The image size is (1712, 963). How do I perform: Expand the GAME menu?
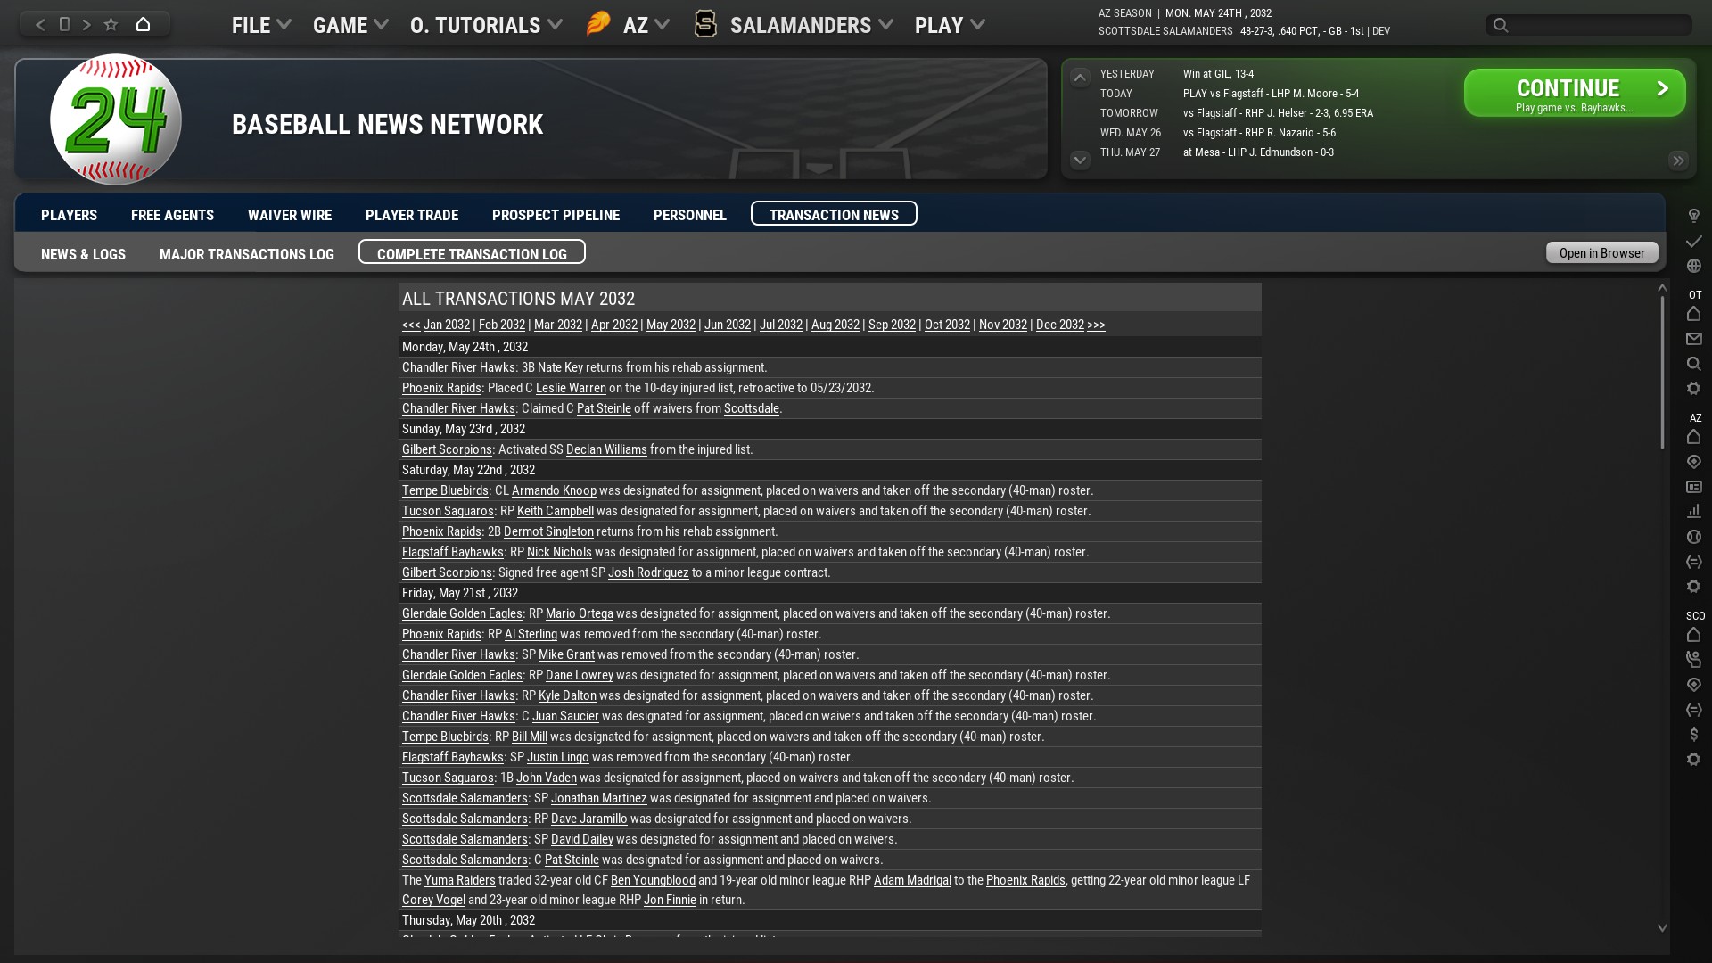[x=350, y=25]
